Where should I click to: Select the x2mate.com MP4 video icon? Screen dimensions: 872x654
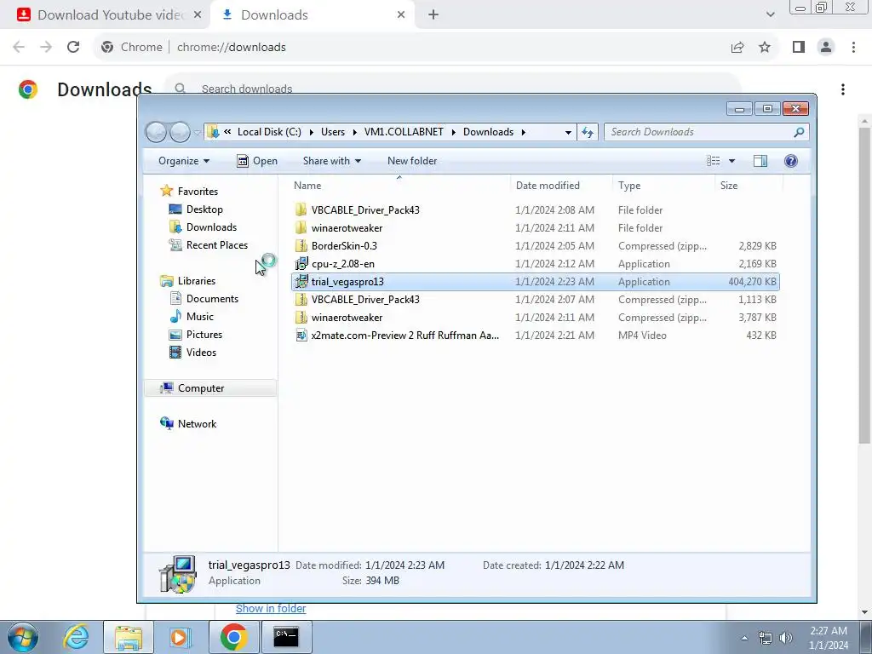(x=301, y=335)
